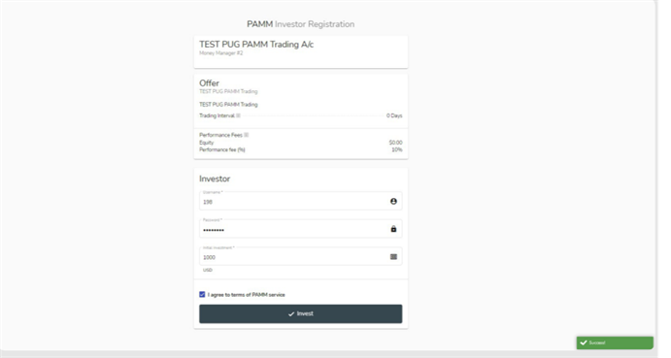Click the checkmark icon on the Invest button
This screenshot has width=671, height=358.
[x=291, y=314]
